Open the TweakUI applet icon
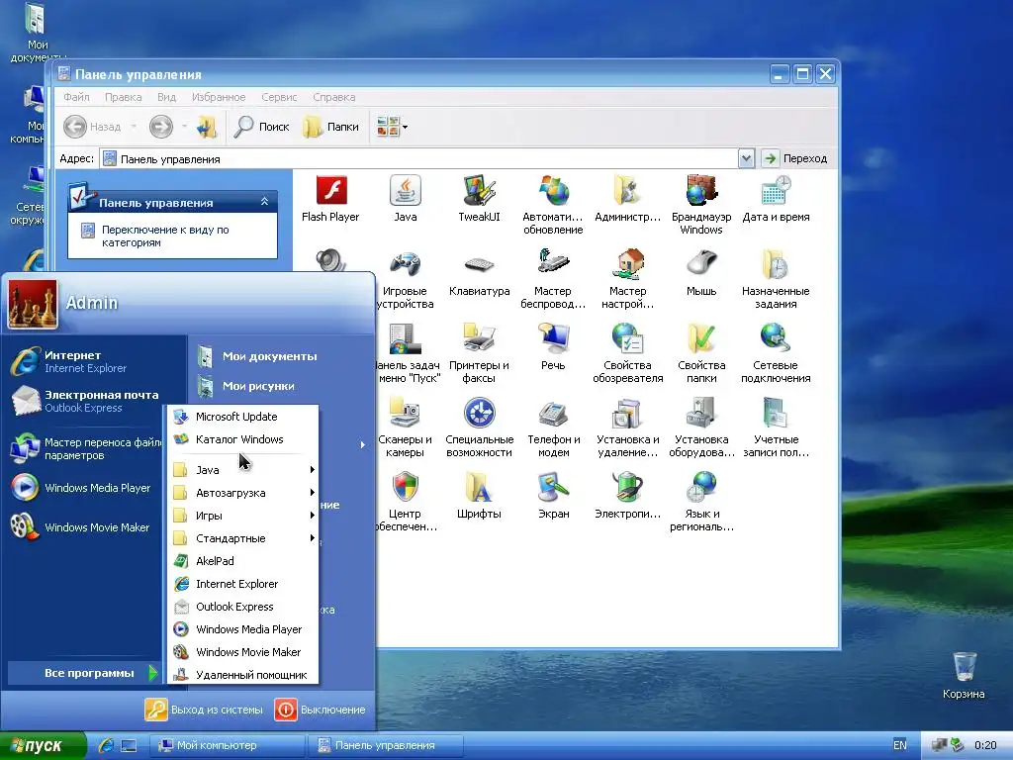Image resolution: width=1013 pixels, height=760 pixels. [480, 198]
